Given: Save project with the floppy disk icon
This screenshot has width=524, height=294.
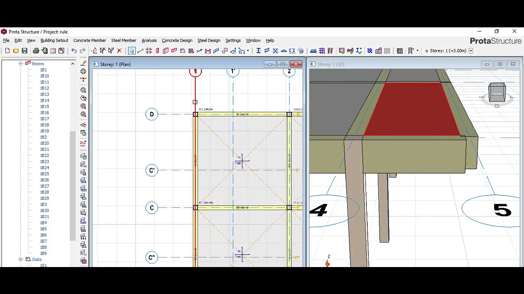Looking at the screenshot, I should point(25,51).
